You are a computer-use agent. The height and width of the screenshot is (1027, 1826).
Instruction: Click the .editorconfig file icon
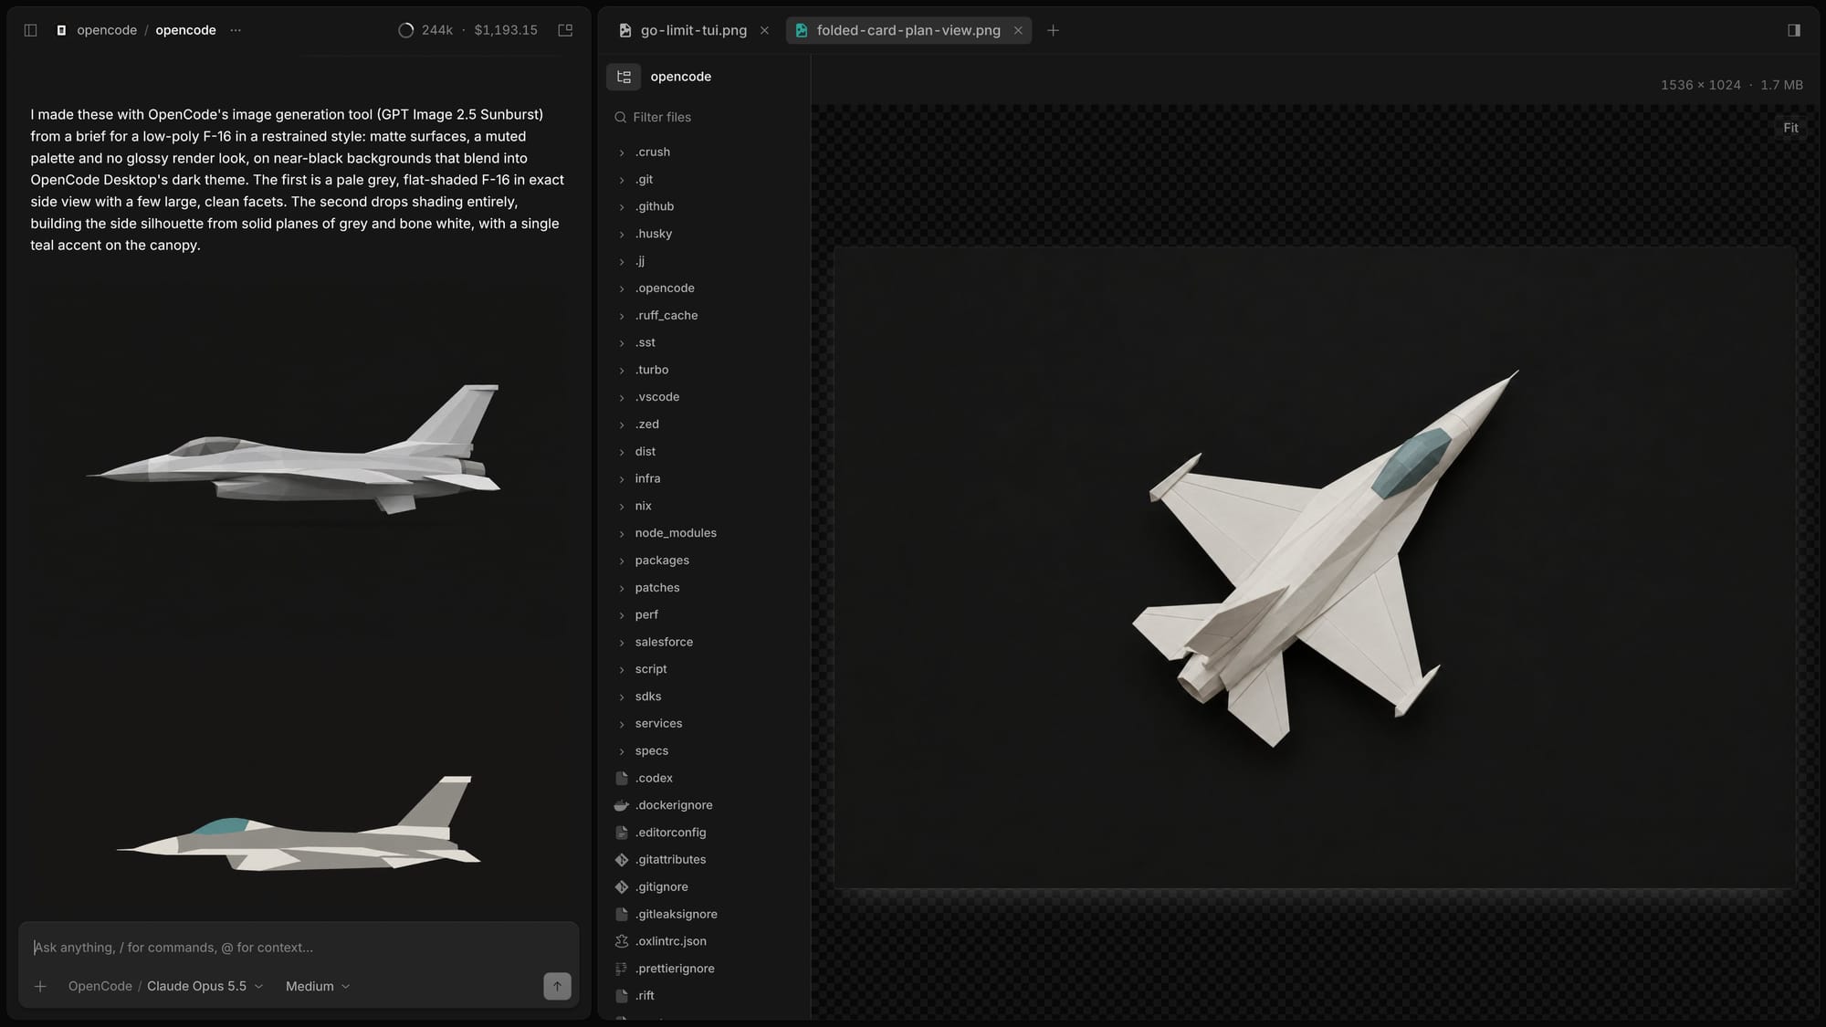tap(622, 833)
